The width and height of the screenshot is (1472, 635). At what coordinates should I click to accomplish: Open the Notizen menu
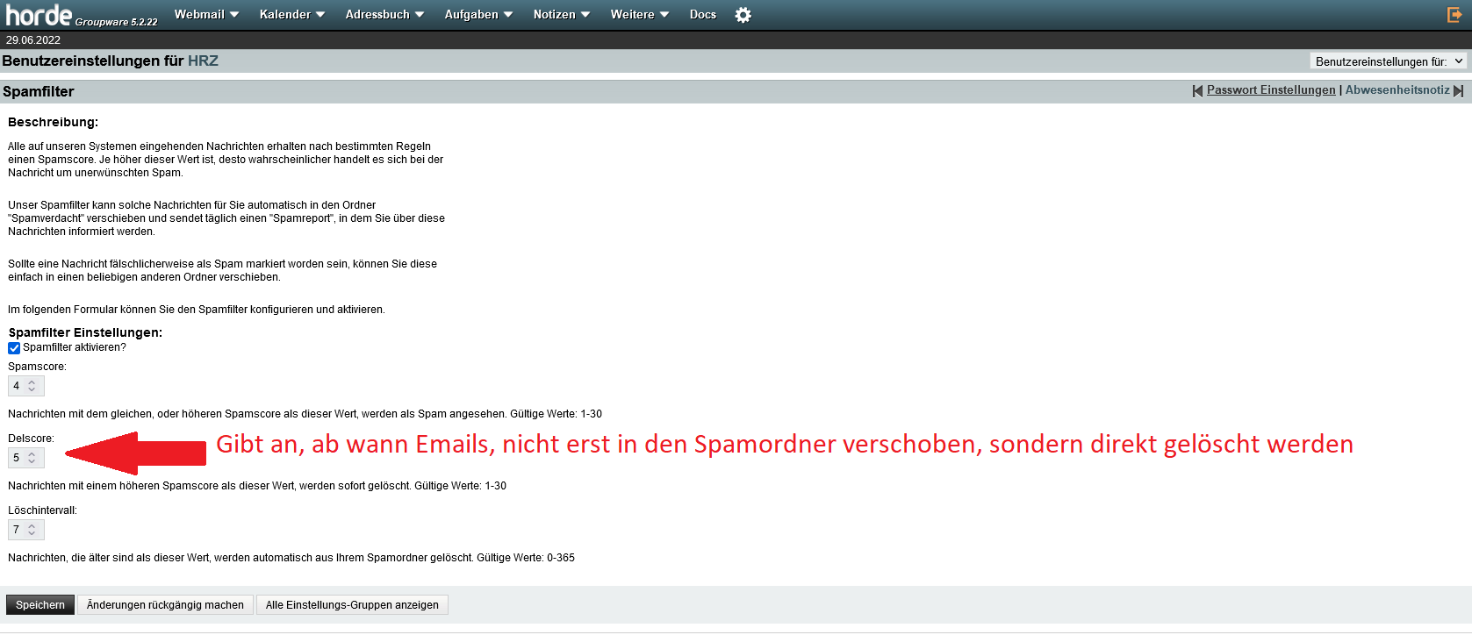[561, 15]
